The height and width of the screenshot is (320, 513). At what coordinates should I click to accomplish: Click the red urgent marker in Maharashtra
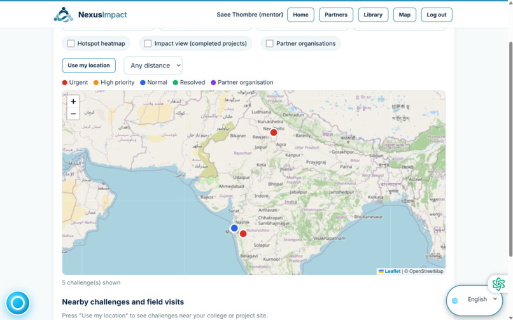click(243, 233)
